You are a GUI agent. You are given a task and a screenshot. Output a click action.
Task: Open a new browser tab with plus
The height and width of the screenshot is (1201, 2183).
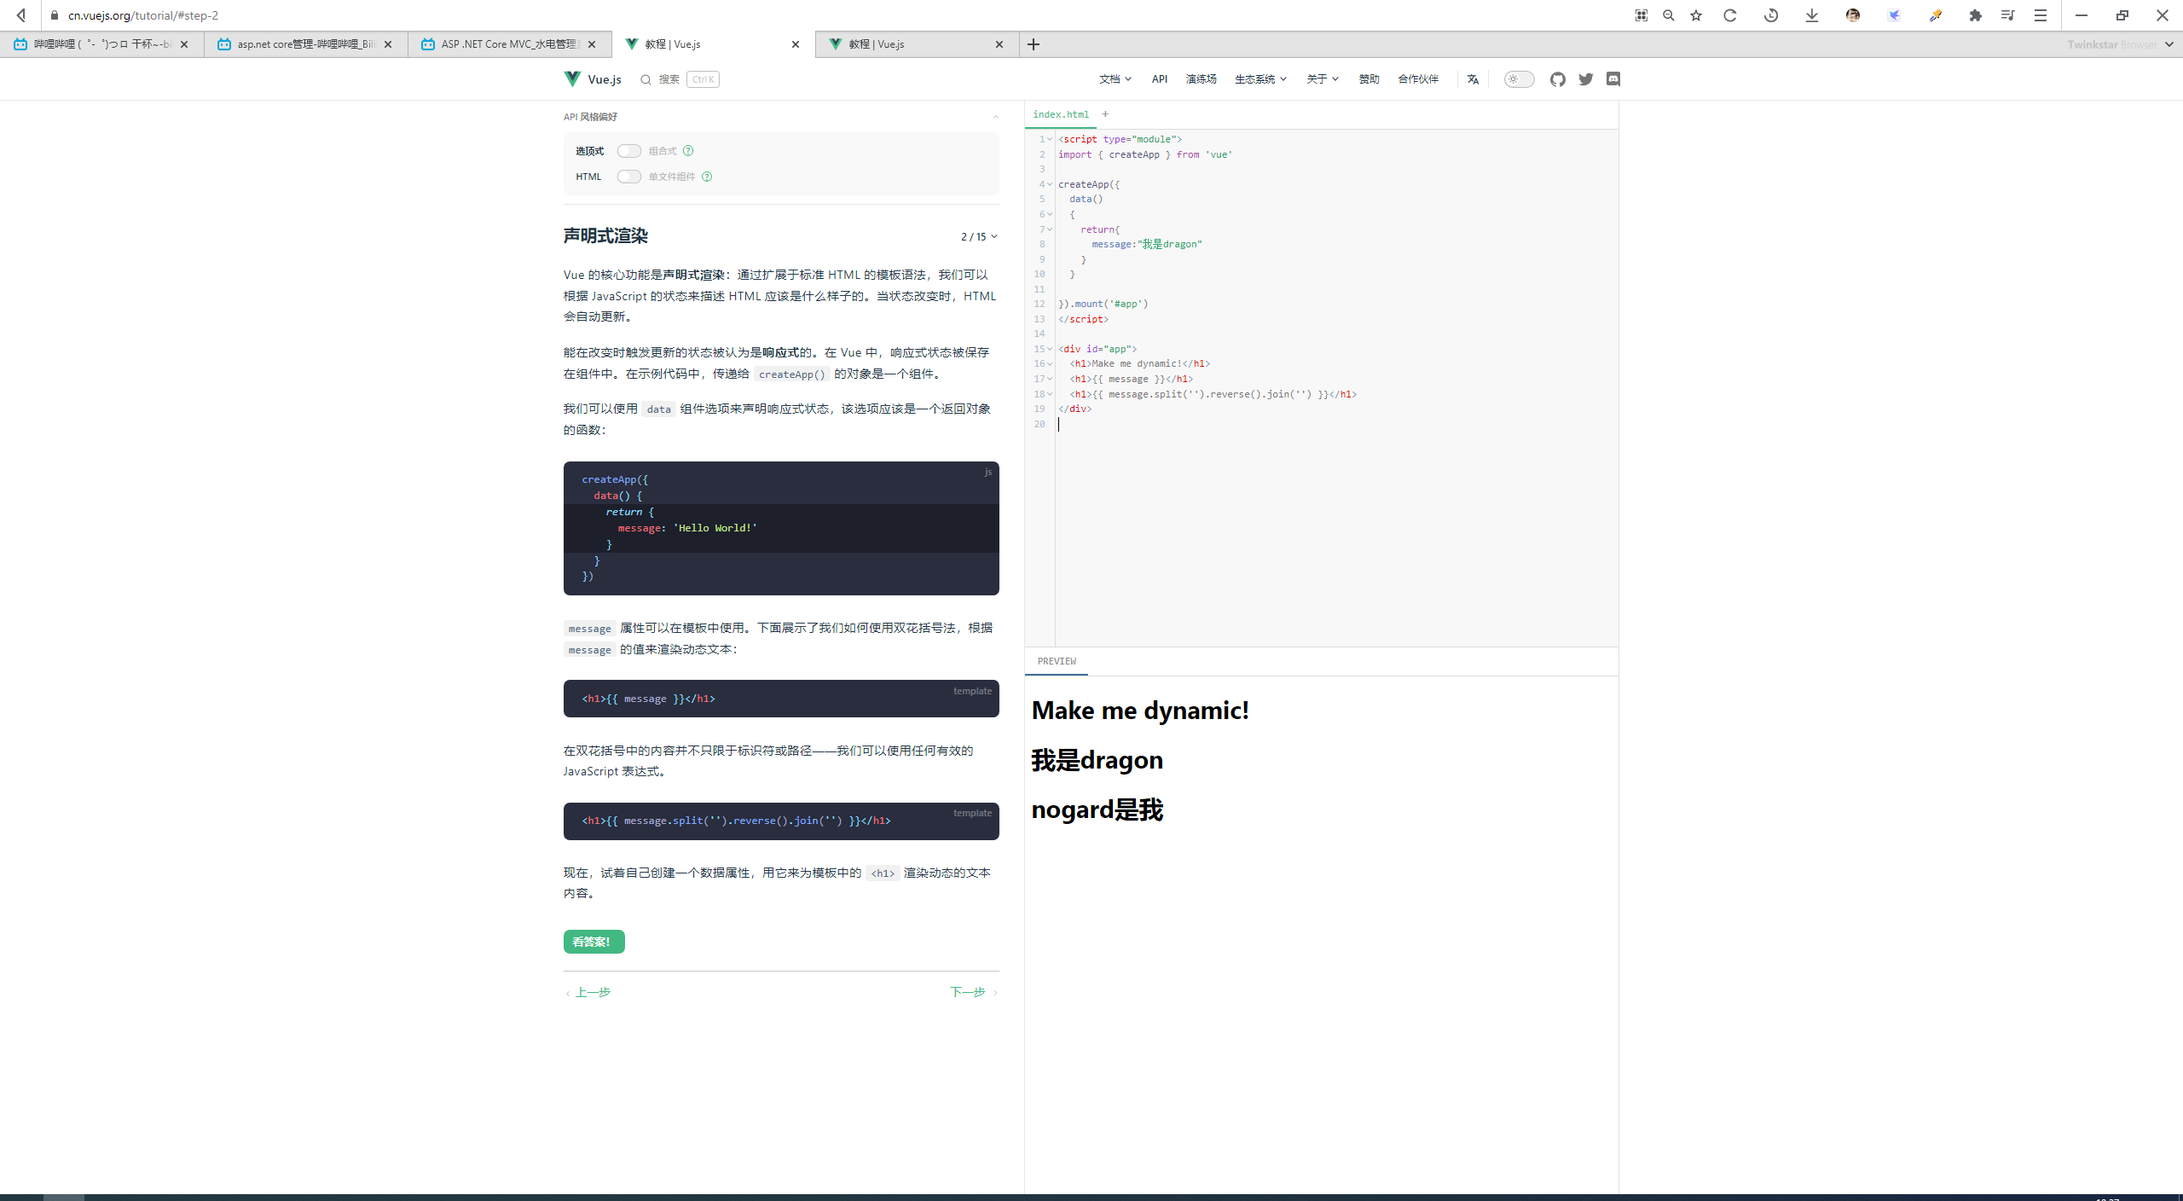click(x=1034, y=44)
